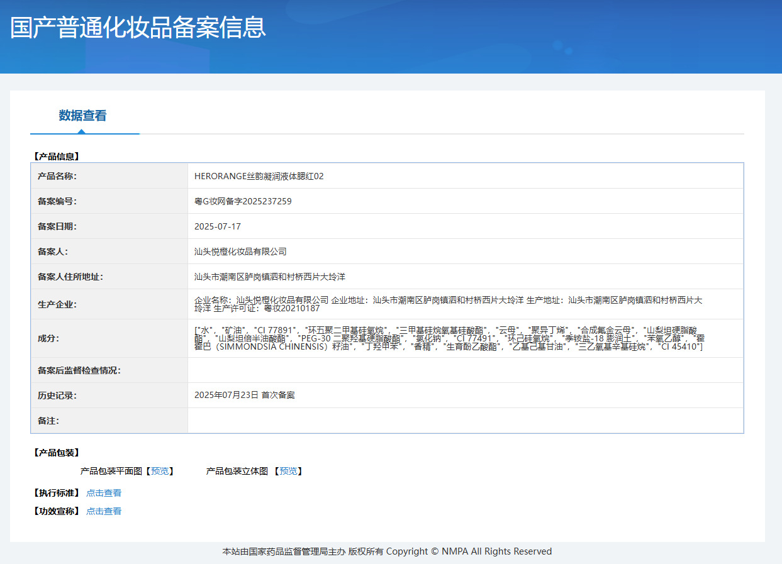Click the 备案人 row label

[x=53, y=252]
